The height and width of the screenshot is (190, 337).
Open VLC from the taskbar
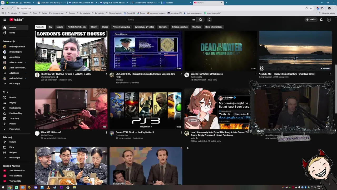(48, 187)
